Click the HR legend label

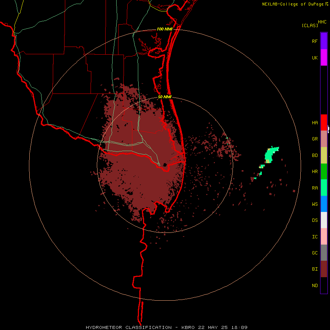[315, 172]
